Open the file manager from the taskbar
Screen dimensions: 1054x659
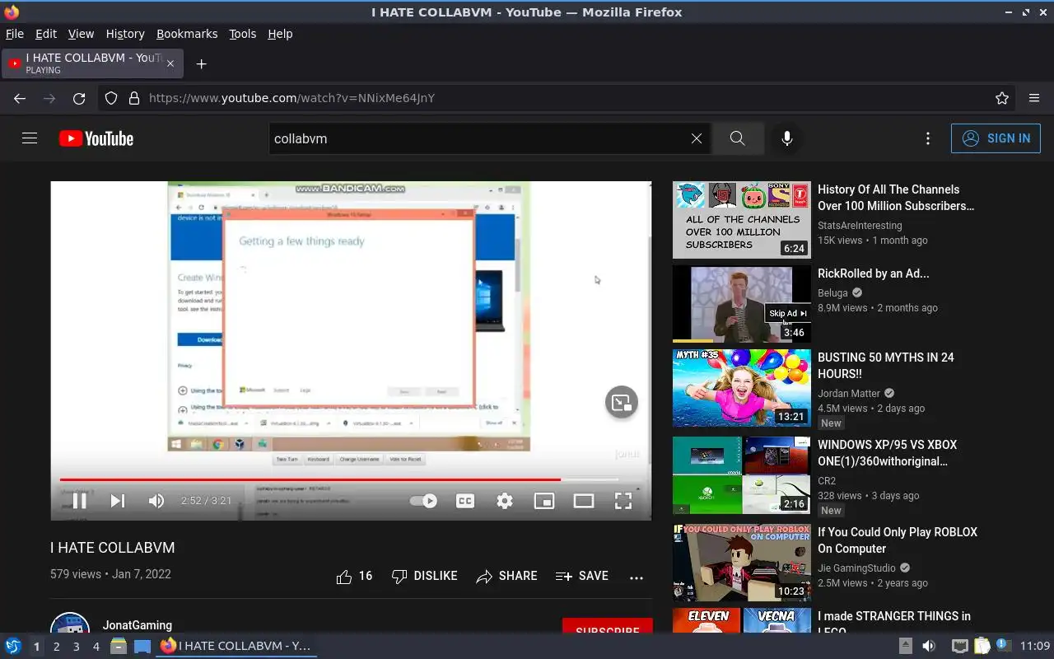pos(119,647)
